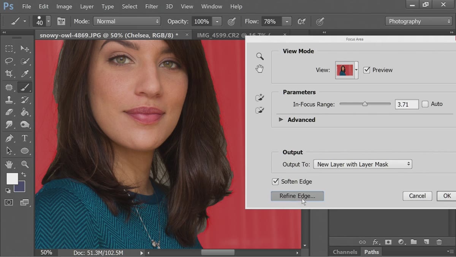Click the Hand tool in the Focus Area dialog
Image resolution: width=456 pixels, height=257 pixels.
point(260,69)
